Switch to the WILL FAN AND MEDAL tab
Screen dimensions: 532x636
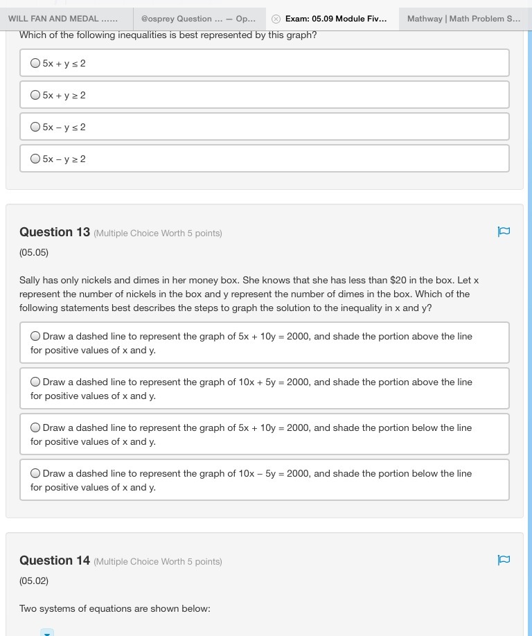pyautogui.click(x=63, y=19)
